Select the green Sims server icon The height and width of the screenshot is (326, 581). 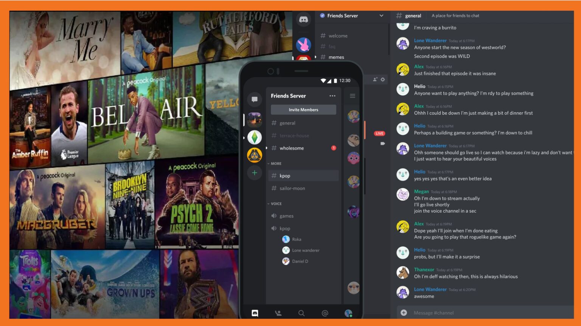(x=254, y=138)
